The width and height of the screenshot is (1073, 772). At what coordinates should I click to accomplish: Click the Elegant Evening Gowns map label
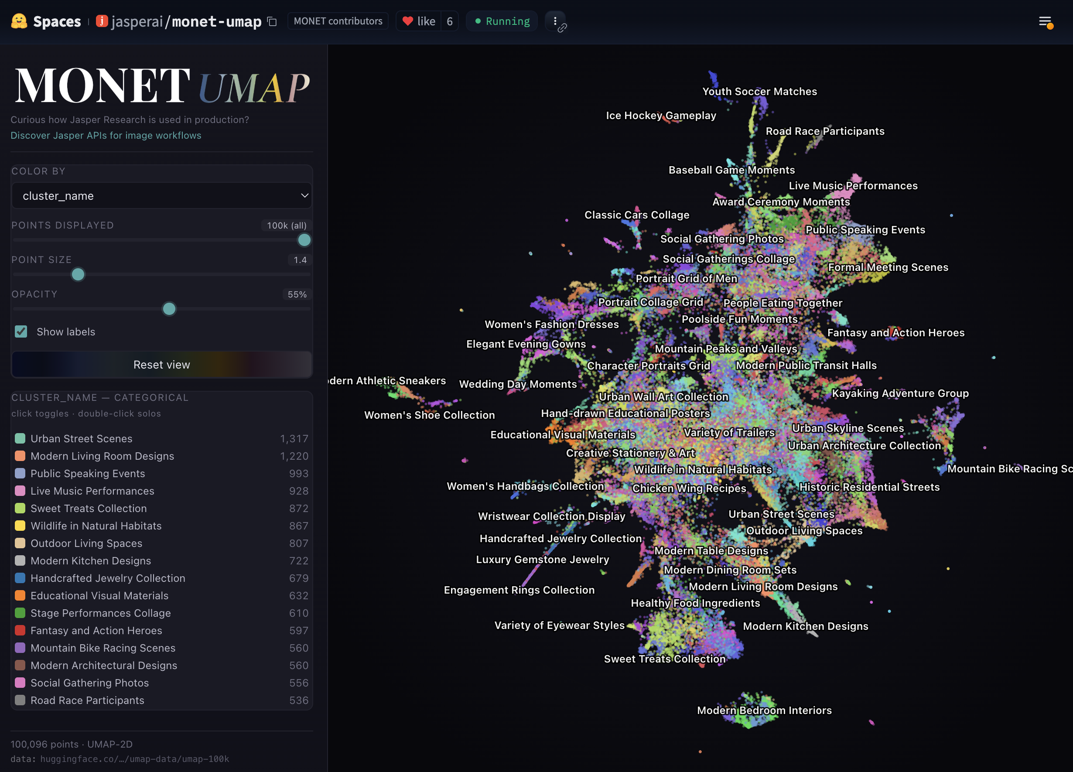tap(526, 344)
